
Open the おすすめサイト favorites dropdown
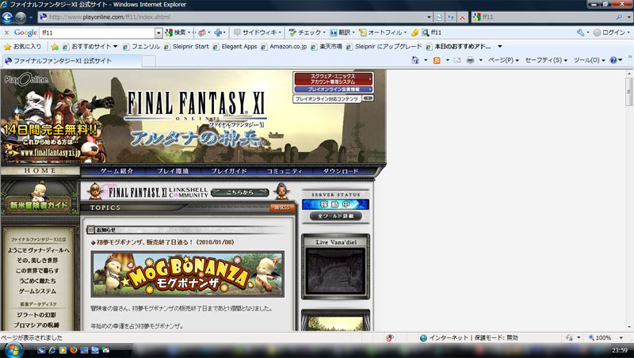[x=90, y=47]
